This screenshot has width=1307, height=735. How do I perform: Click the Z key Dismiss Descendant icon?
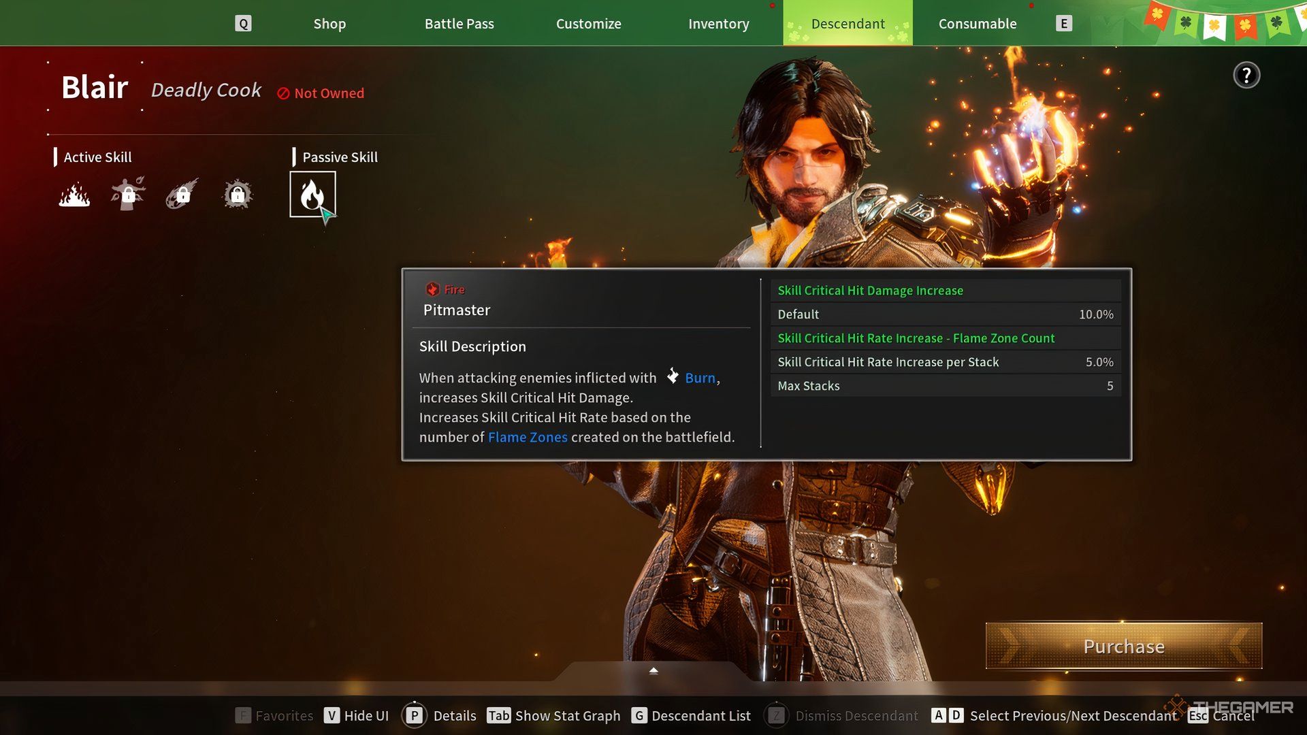(776, 715)
